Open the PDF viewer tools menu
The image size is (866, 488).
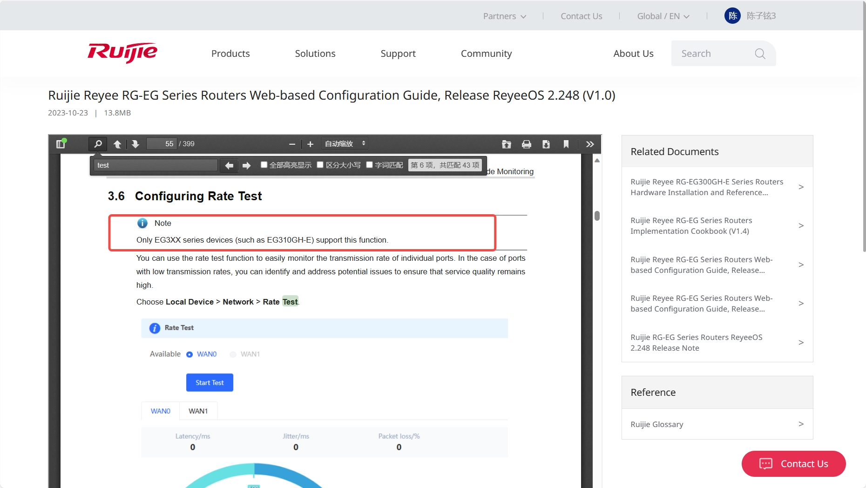click(590, 144)
